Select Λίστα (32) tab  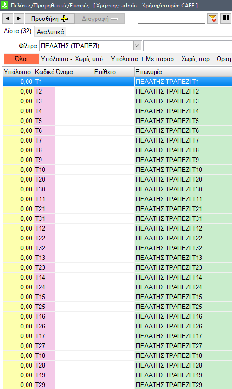(17, 31)
